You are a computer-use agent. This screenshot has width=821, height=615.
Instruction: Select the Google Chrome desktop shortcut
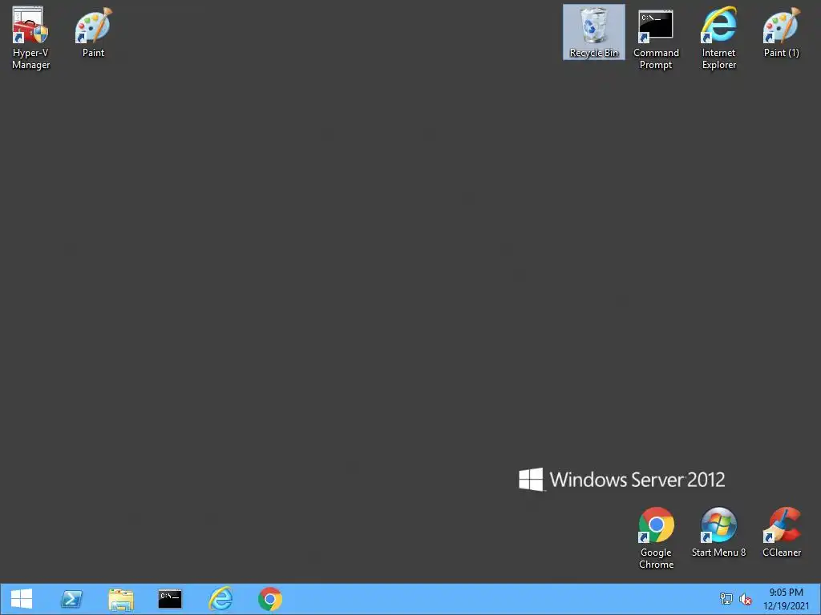[x=656, y=538]
